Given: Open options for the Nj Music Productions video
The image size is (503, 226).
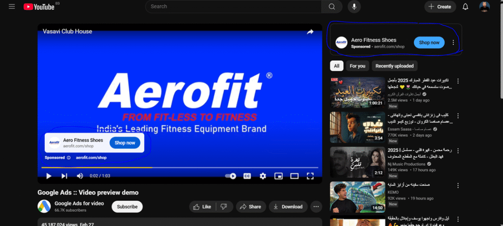Looking at the screenshot, I should pyautogui.click(x=458, y=150).
